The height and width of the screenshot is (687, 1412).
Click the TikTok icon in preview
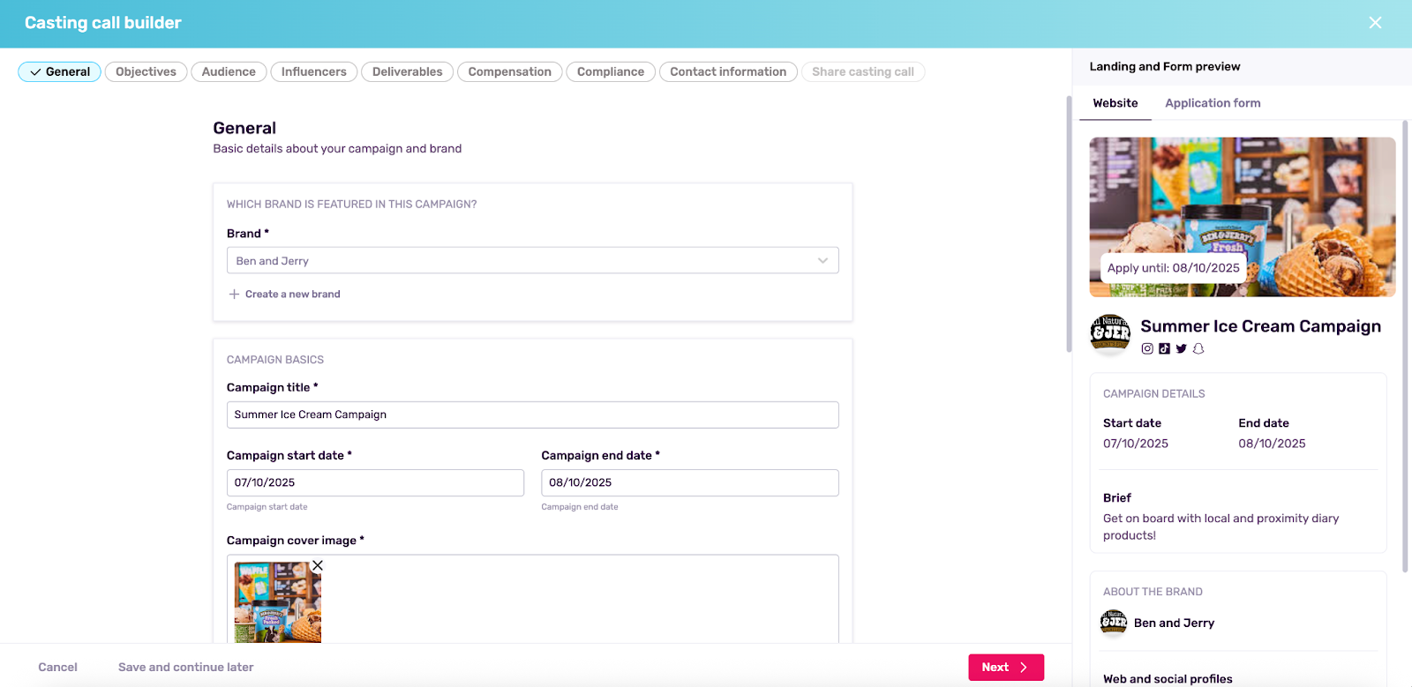click(1164, 348)
